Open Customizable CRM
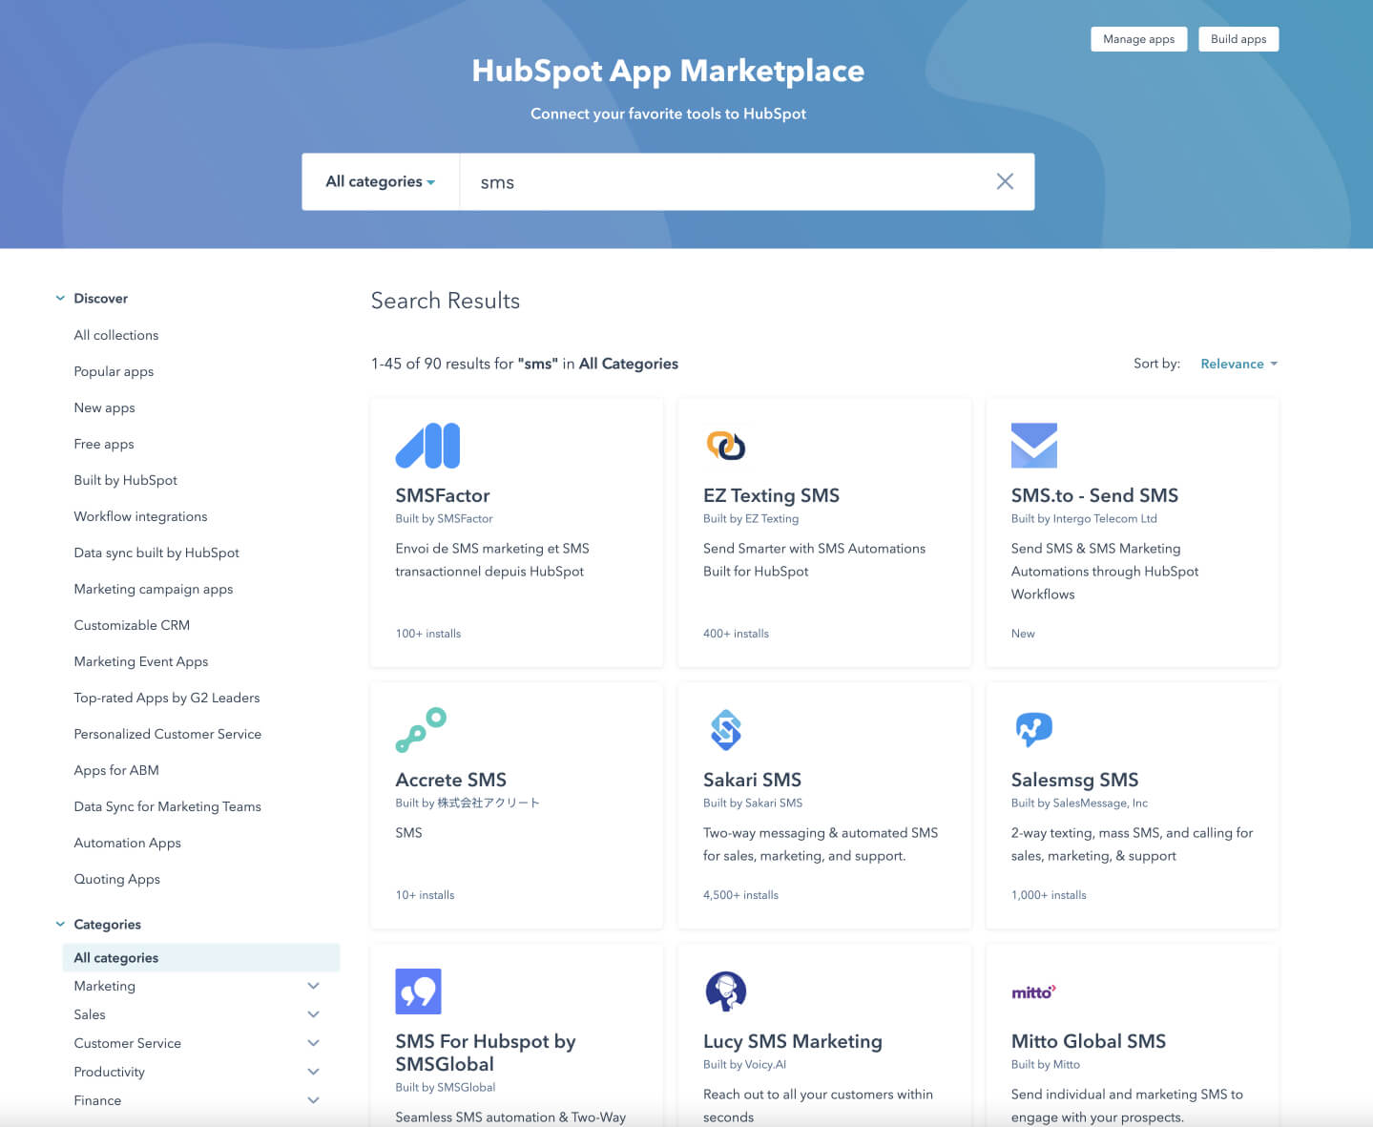 (132, 625)
